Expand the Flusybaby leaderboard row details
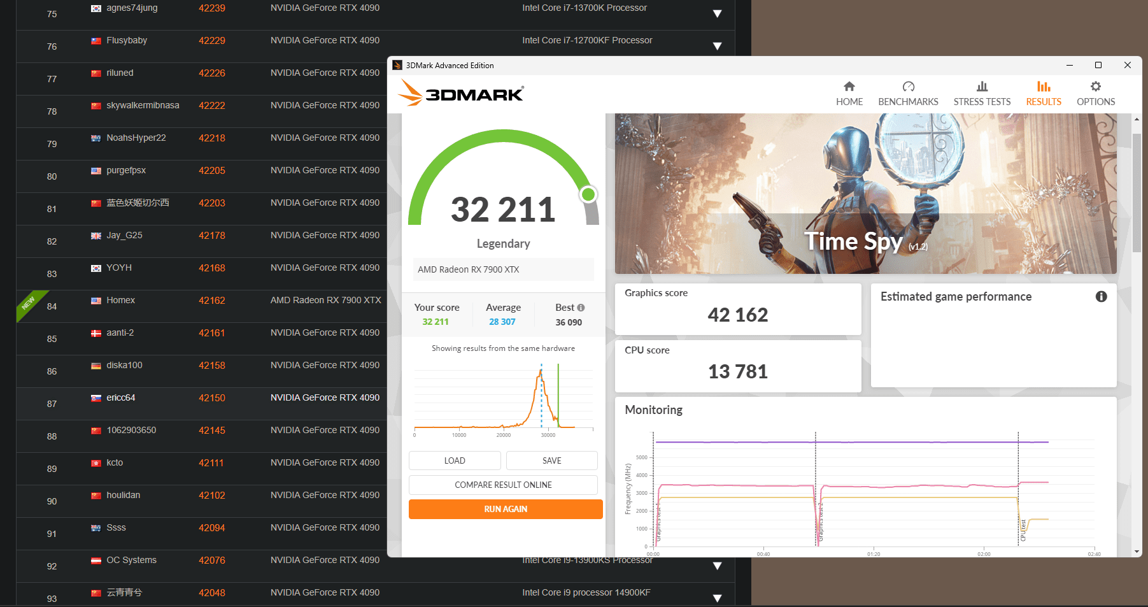1148x607 pixels. click(717, 46)
